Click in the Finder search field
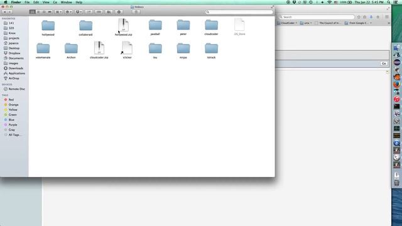This screenshot has width=402, height=226. pyautogui.click(x=239, y=12)
